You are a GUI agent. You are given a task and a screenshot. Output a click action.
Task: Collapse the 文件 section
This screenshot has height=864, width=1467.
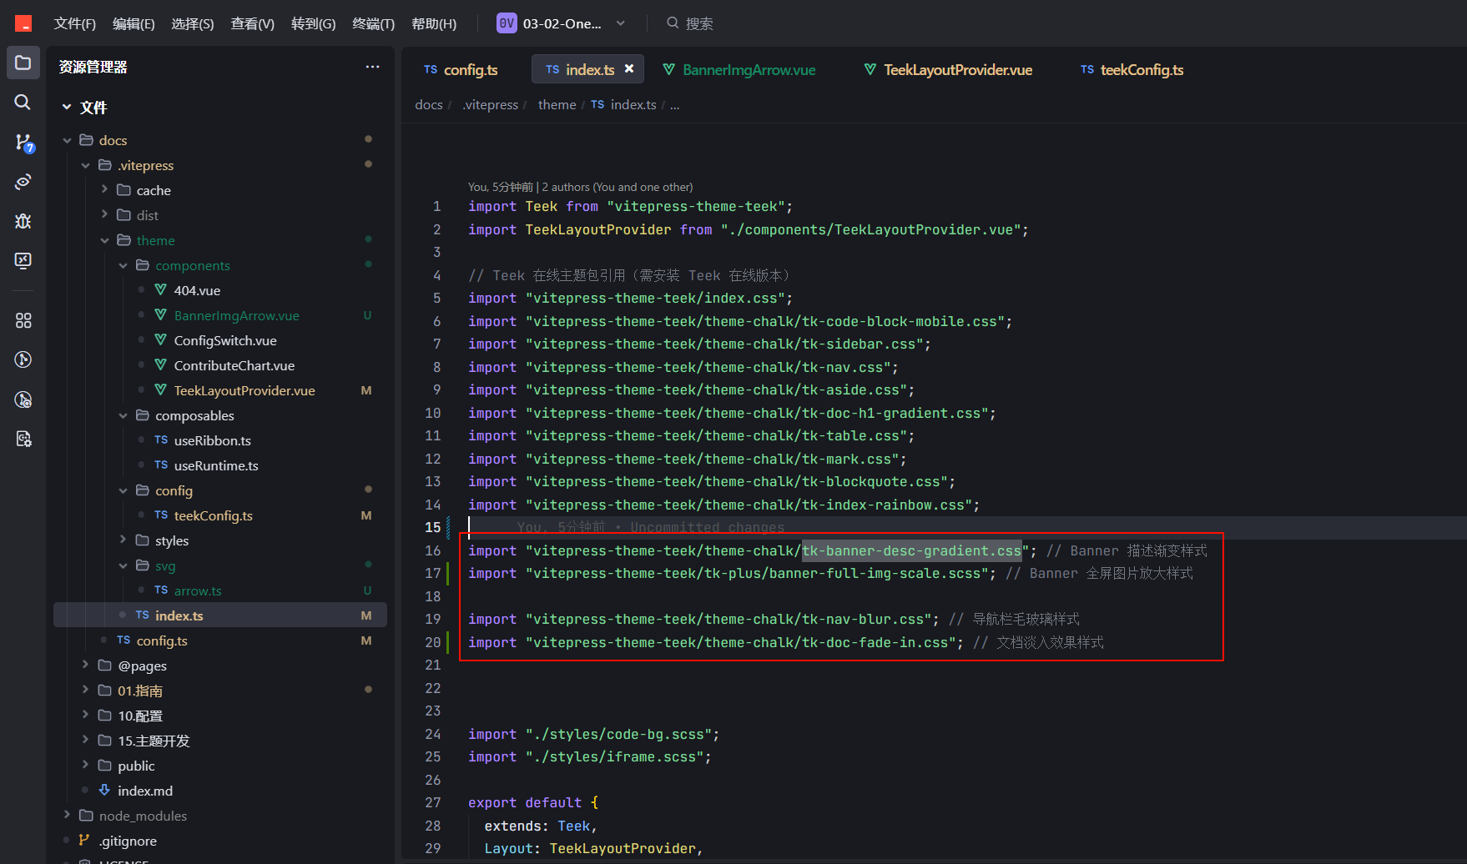[x=67, y=107]
